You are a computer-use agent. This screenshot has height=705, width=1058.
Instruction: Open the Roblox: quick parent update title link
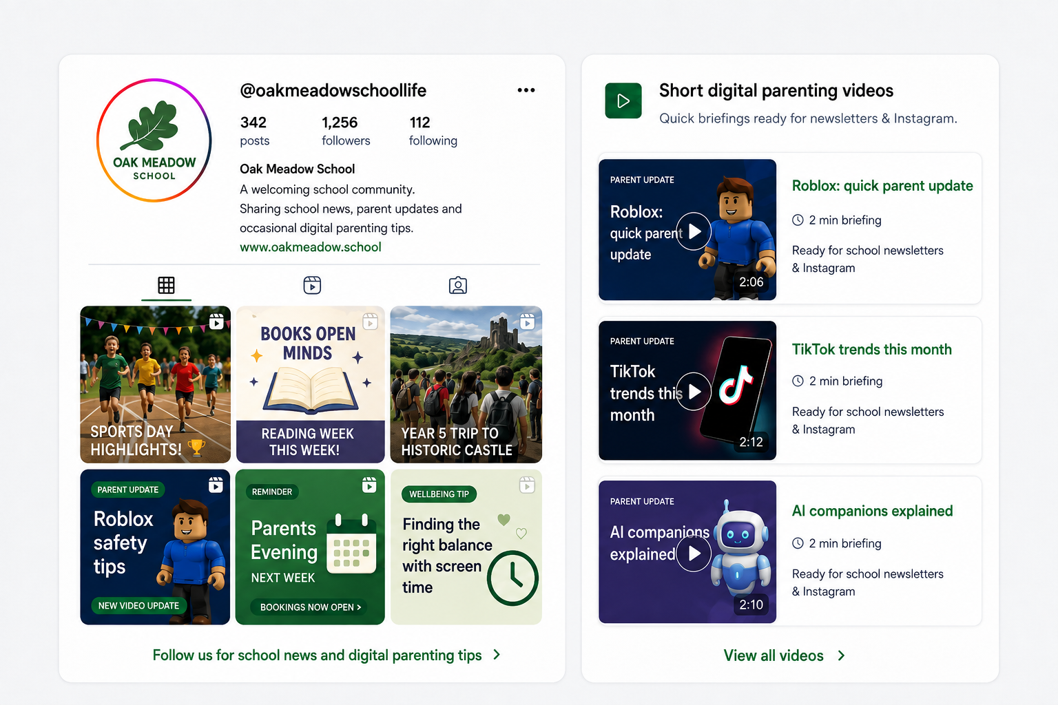[882, 186]
